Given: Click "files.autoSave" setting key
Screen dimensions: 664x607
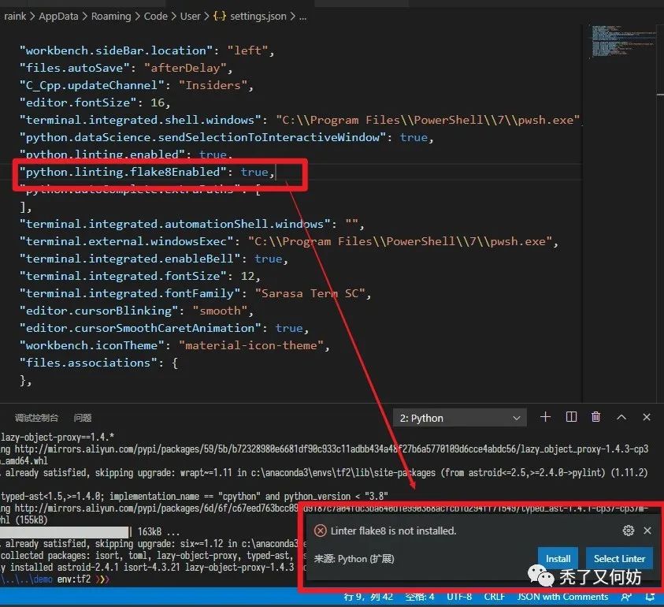Looking at the screenshot, I should coord(74,68).
